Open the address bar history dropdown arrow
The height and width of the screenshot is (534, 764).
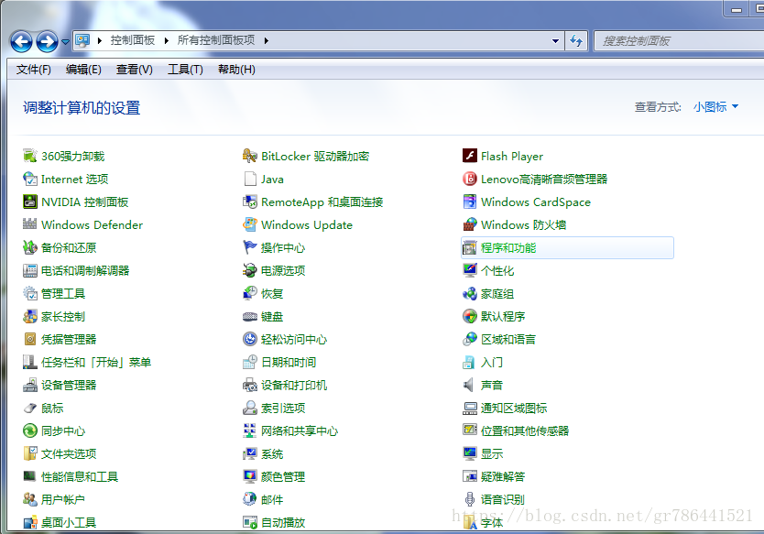coord(555,41)
